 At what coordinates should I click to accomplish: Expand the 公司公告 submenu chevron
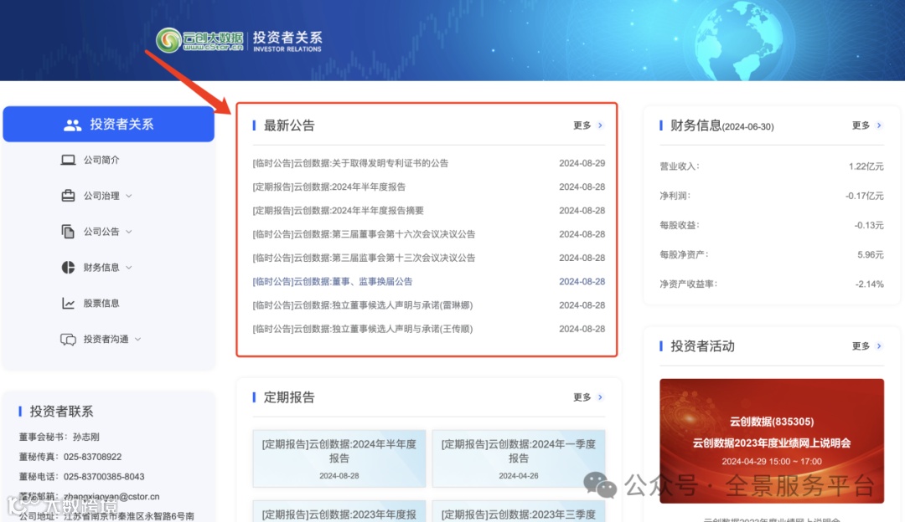pyautogui.click(x=129, y=232)
